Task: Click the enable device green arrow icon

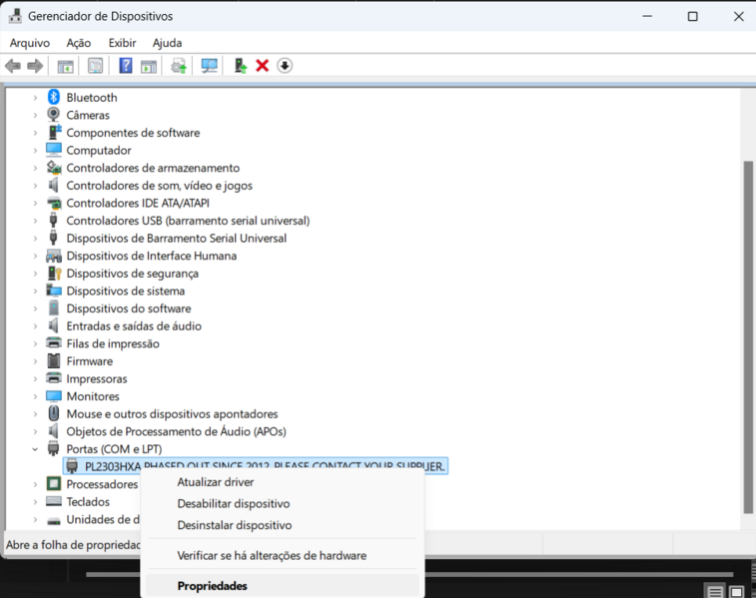Action: [x=240, y=66]
